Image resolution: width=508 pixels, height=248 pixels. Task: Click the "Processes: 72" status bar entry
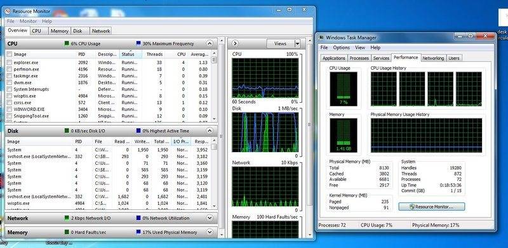pos(332,225)
